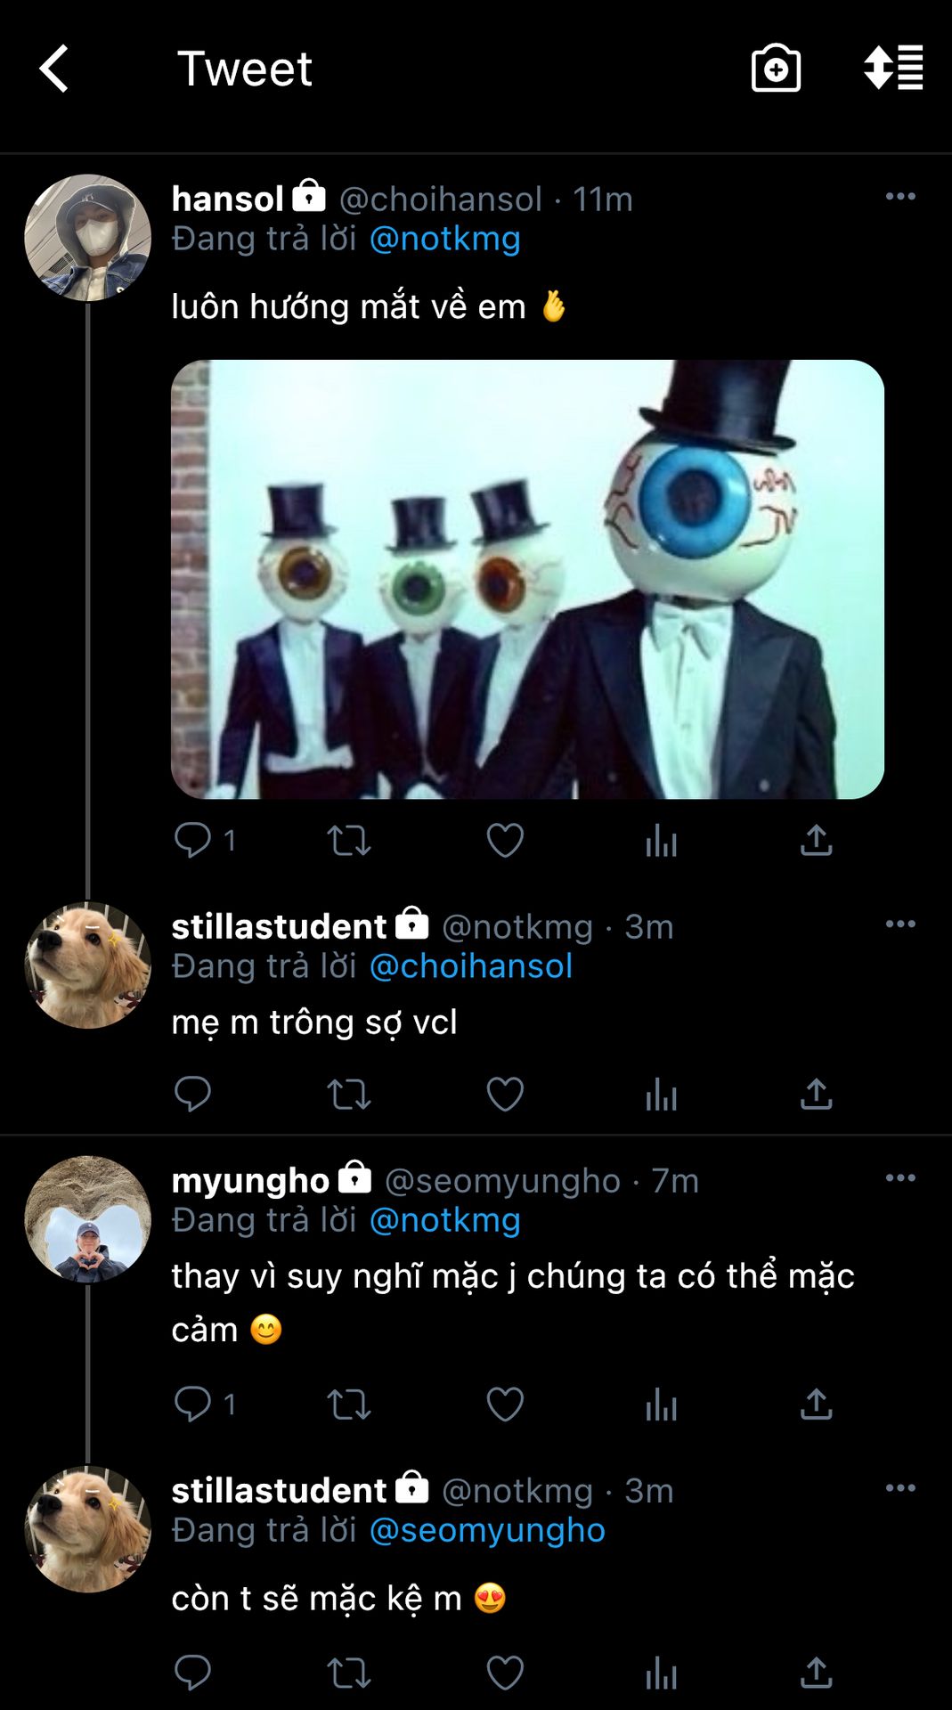Tap the back arrow in header
Image resolution: width=952 pixels, height=1710 pixels.
coord(54,69)
